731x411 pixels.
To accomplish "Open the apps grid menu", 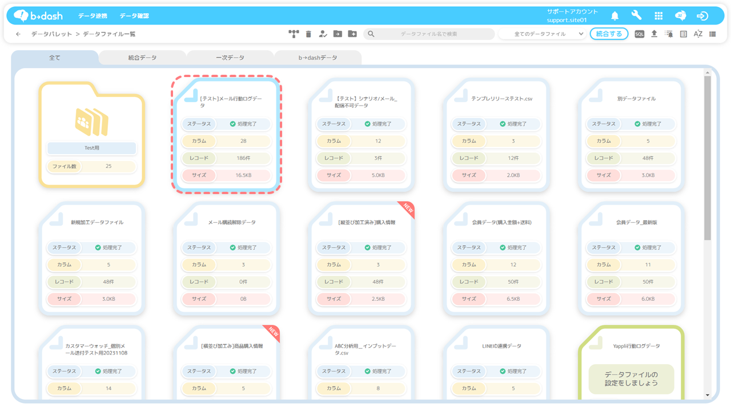I will (x=658, y=16).
